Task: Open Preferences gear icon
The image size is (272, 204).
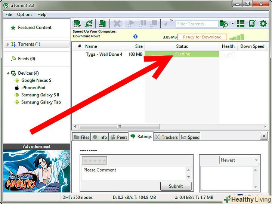Action: click(263, 24)
